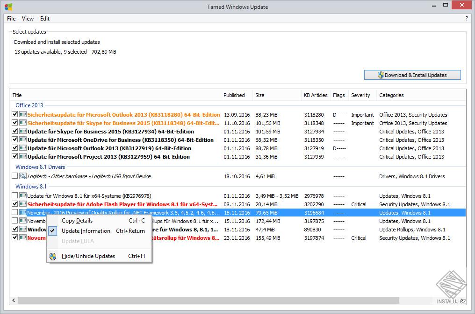Uncheck the OneDrive for Business KB3118350 update
The width and height of the screenshot is (475, 314).
coord(14,140)
